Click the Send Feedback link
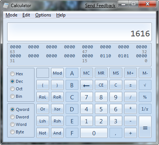The image size is (159, 145). tap(100, 6)
